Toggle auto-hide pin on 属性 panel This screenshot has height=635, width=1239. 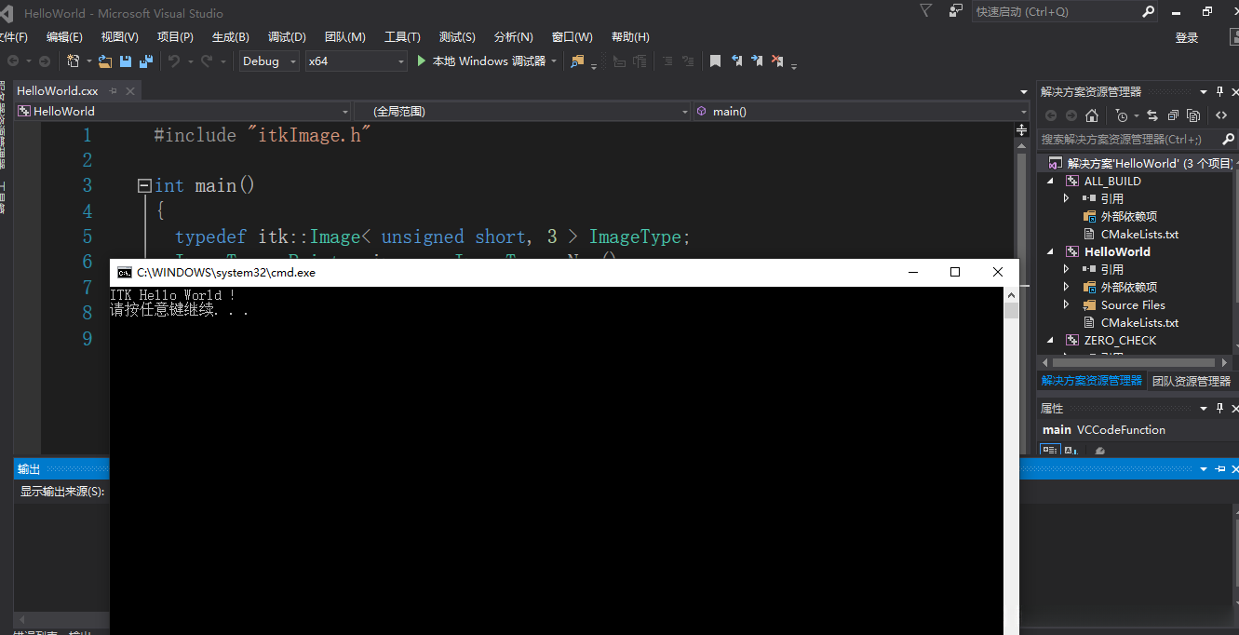click(1219, 408)
